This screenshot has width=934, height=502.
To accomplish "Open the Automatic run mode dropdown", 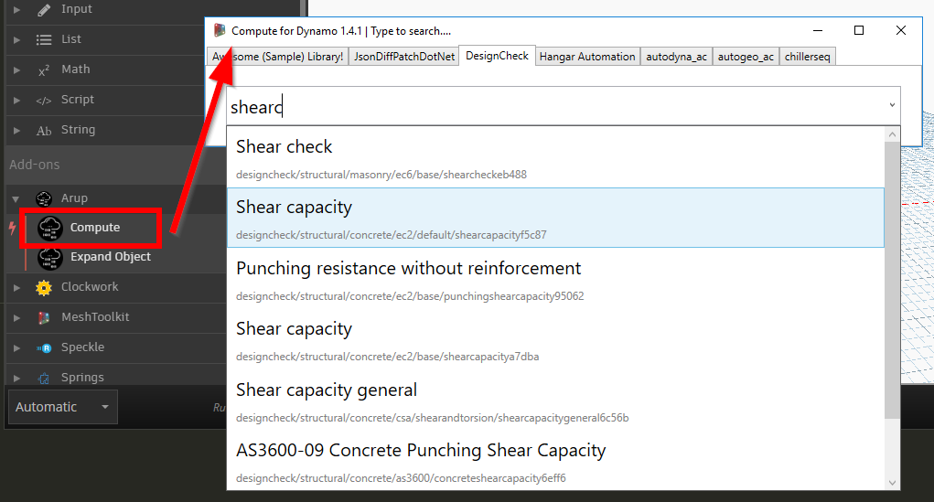I will (x=62, y=407).
